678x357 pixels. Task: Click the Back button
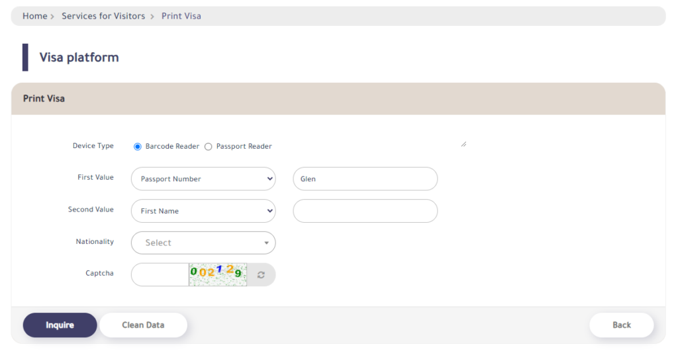pyautogui.click(x=621, y=325)
